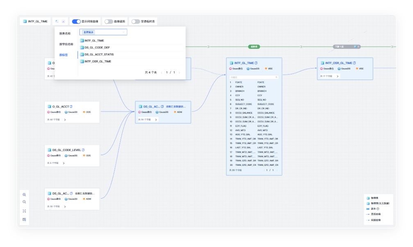
Task: Click the gray 下游 1 层 layer pill
Action: click(x=347, y=47)
